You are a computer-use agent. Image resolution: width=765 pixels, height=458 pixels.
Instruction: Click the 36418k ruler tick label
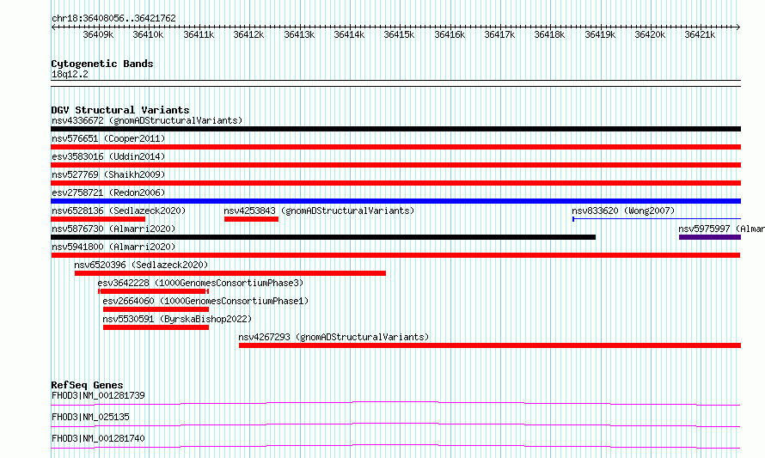[549, 34]
